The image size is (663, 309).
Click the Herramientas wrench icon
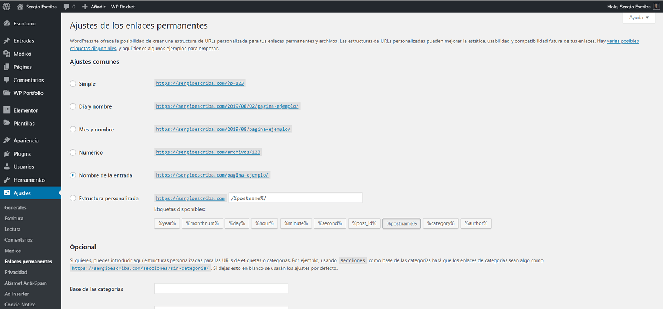click(x=7, y=180)
